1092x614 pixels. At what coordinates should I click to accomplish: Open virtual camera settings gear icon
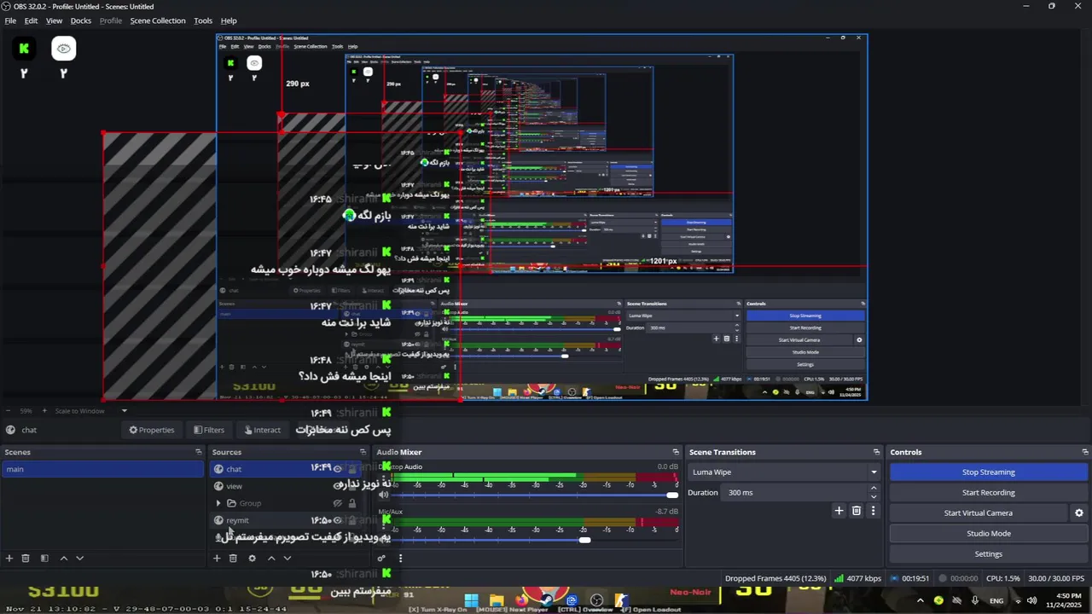point(1078,513)
